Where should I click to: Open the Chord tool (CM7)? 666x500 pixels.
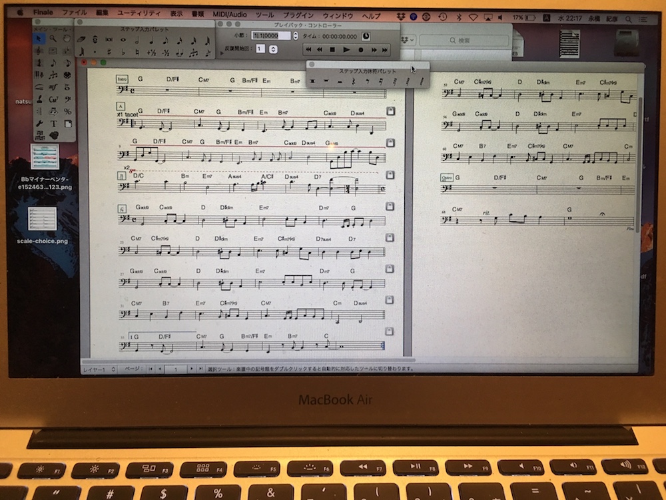coord(53,99)
